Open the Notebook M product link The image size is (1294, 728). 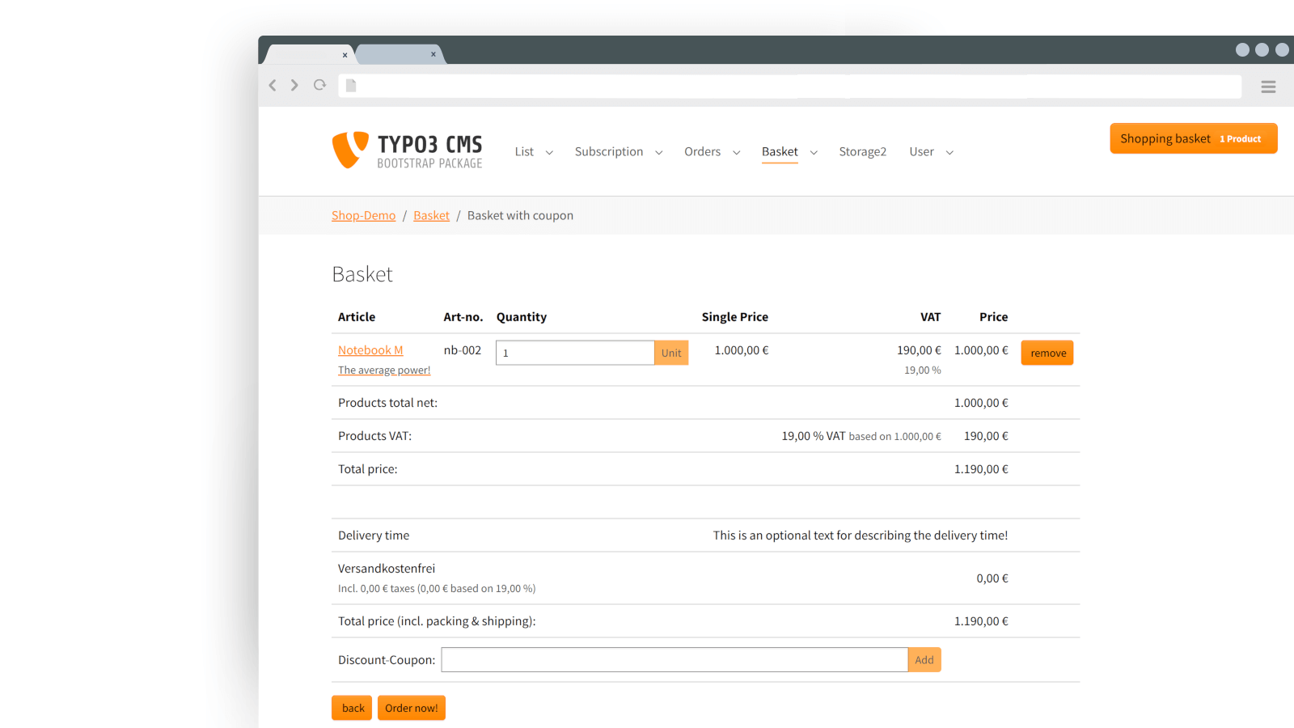tap(370, 350)
